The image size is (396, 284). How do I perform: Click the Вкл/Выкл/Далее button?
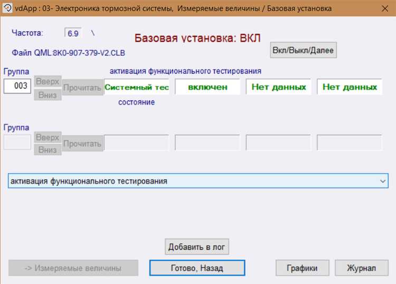[x=303, y=50]
